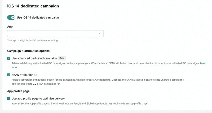The image size is (212, 113).
Task: Click the 'Campaign & attribution options' heading
Action: (x=28, y=51)
